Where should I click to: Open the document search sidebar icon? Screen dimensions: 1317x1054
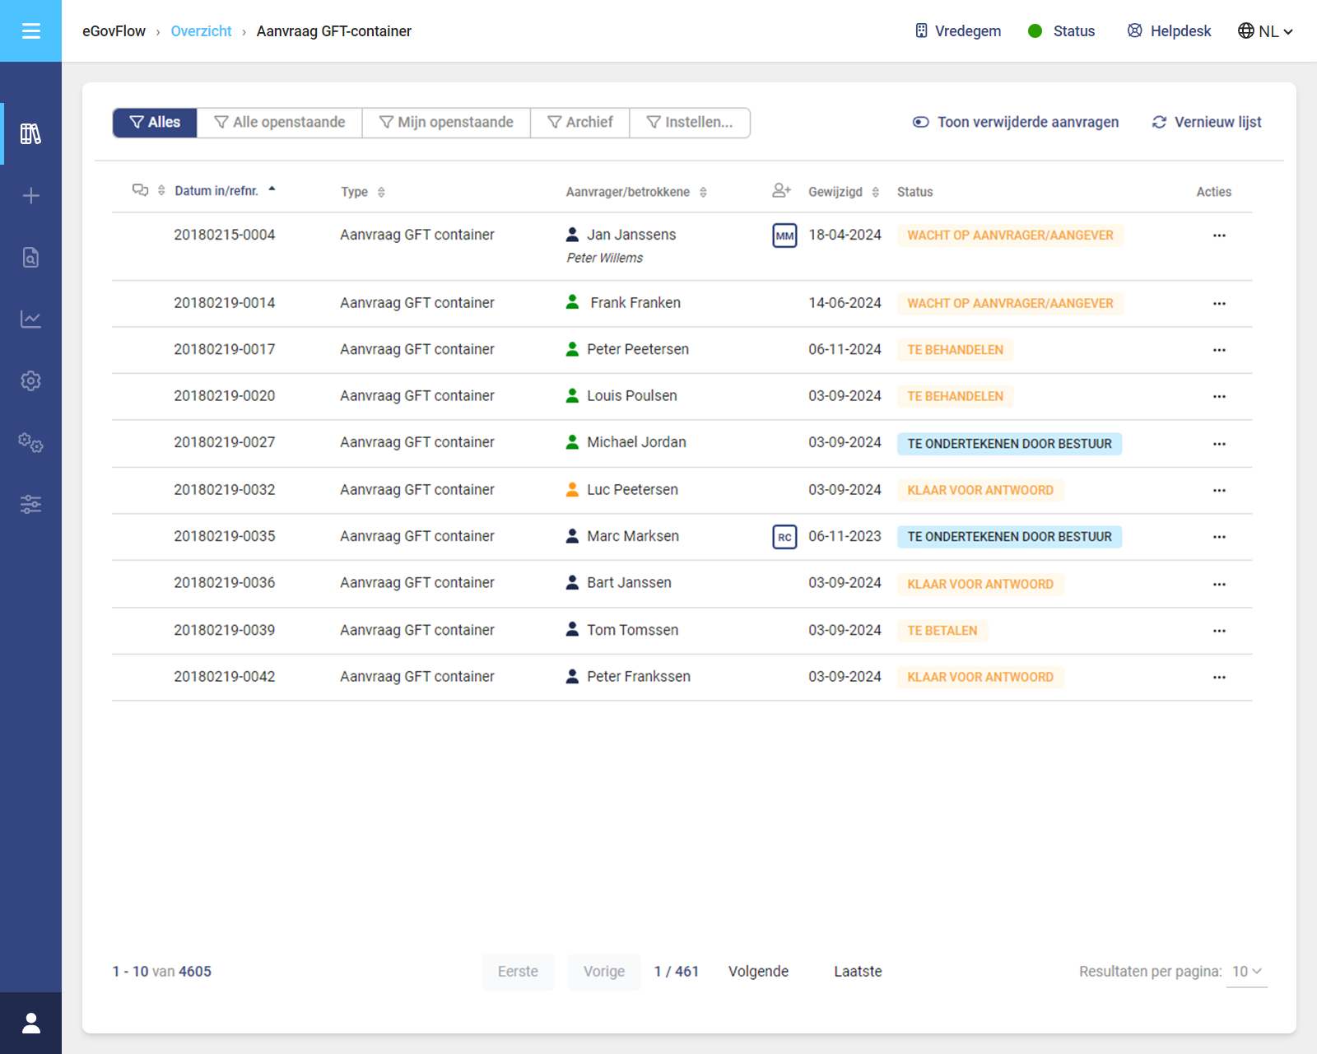click(30, 258)
